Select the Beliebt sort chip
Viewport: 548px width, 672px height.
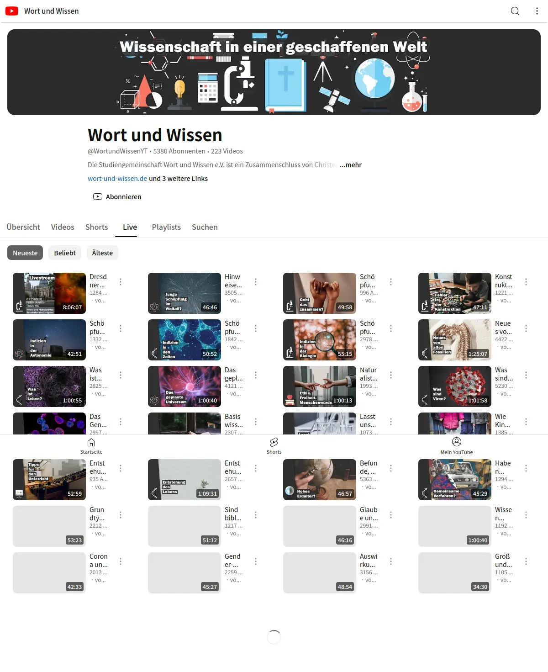(65, 253)
